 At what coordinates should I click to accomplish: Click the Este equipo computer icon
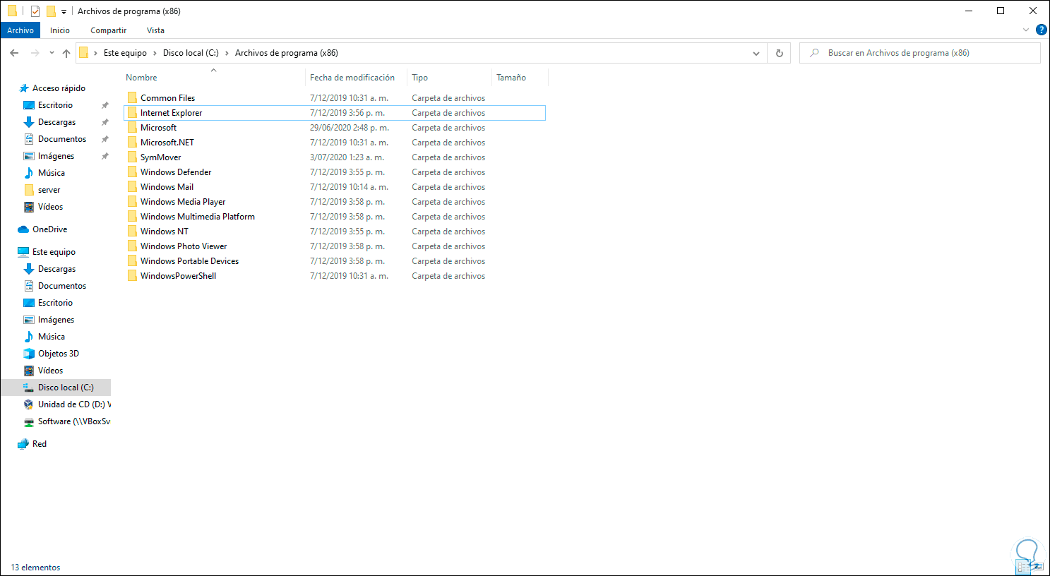pos(23,252)
